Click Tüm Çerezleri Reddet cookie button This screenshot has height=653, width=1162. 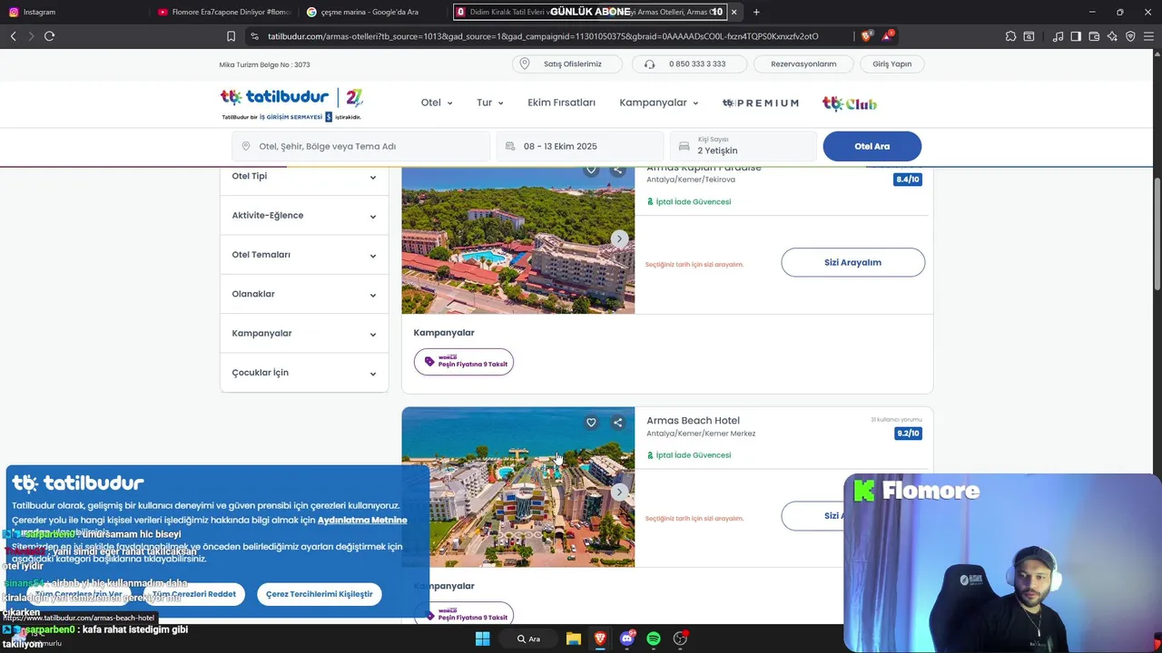click(194, 594)
